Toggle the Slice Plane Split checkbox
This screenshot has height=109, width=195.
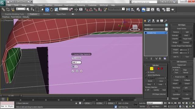coord(183,88)
